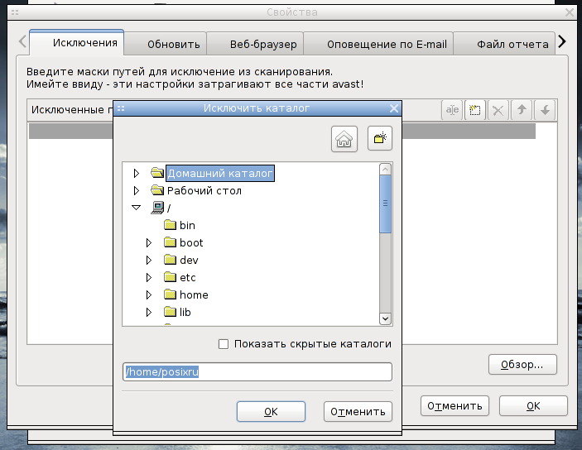Click OK in Свойства window
Image resolution: width=582 pixels, height=450 pixels.
(533, 406)
